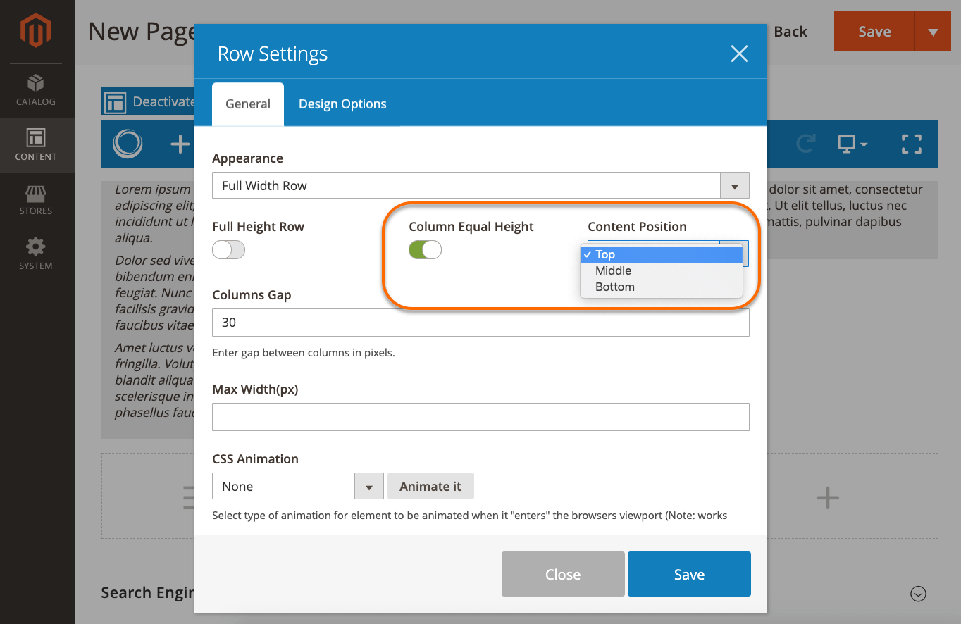This screenshot has height=624, width=961.
Task: Select Middle in Content Position list
Action: (x=614, y=270)
